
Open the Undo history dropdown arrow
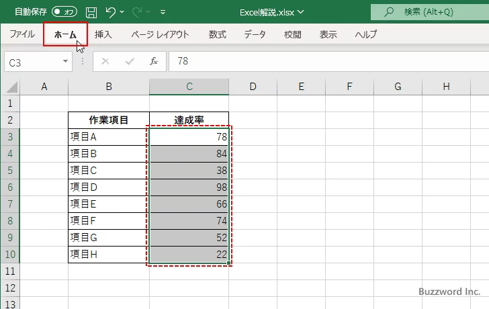[x=122, y=12]
